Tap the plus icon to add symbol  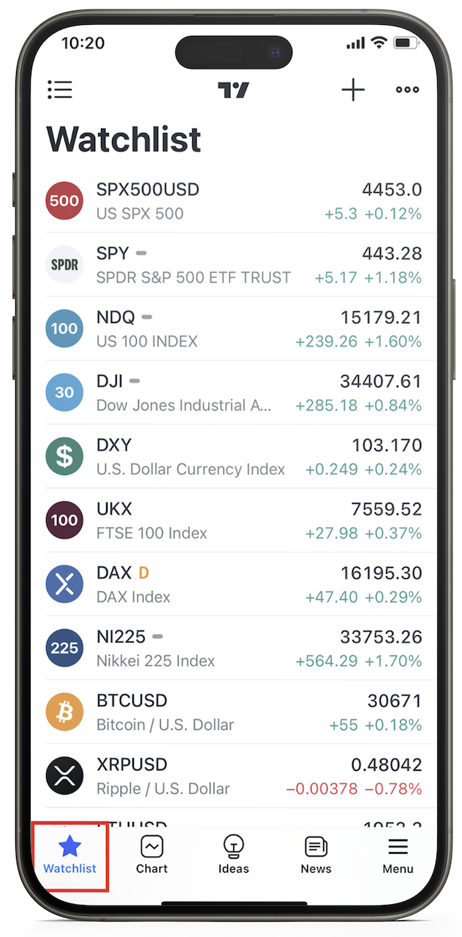tap(353, 90)
